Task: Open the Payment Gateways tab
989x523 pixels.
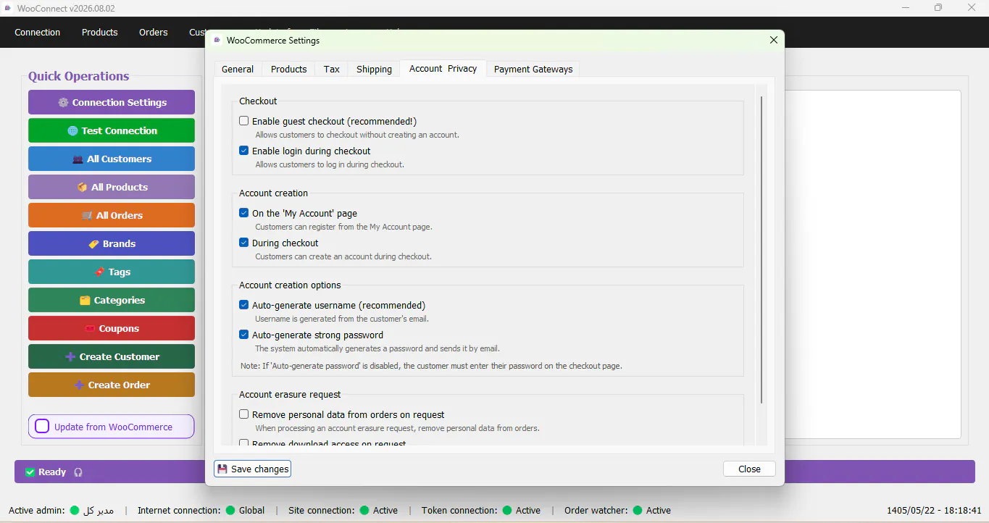Action: [533, 69]
